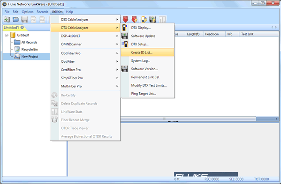The height and width of the screenshot is (184, 281).
Task: Click the red arrow with lightning toolbar icon
Action: tap(135, 19)
